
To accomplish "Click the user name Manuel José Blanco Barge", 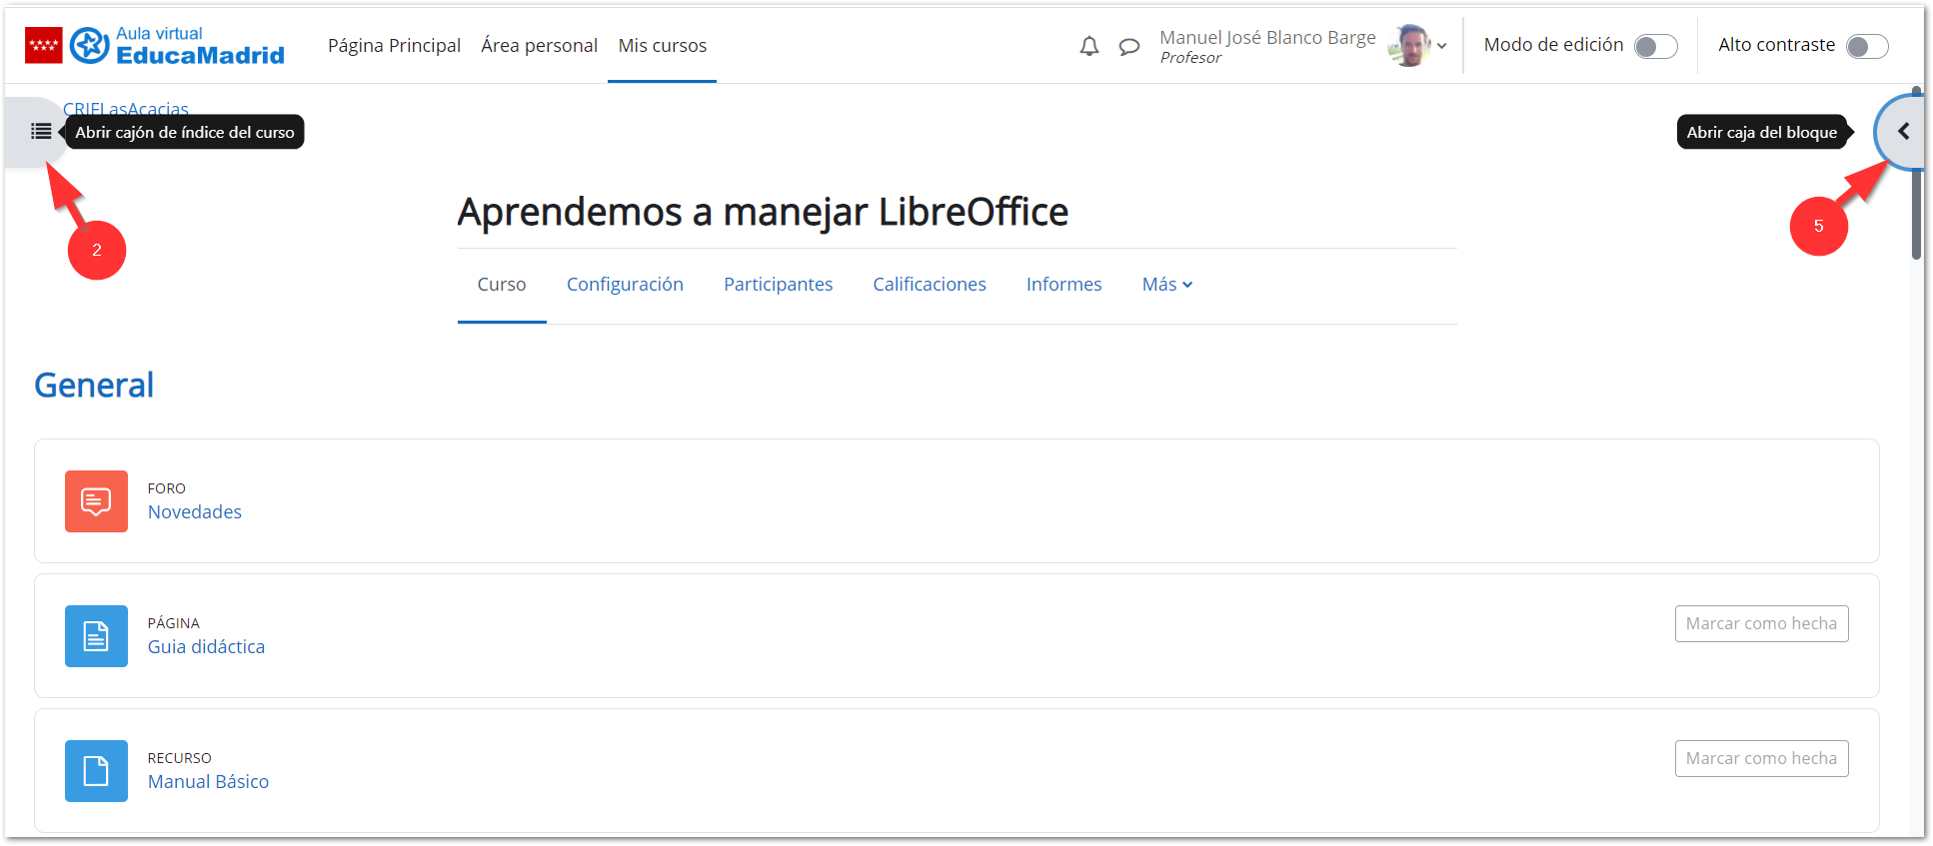I will [x=1267, y=38].
